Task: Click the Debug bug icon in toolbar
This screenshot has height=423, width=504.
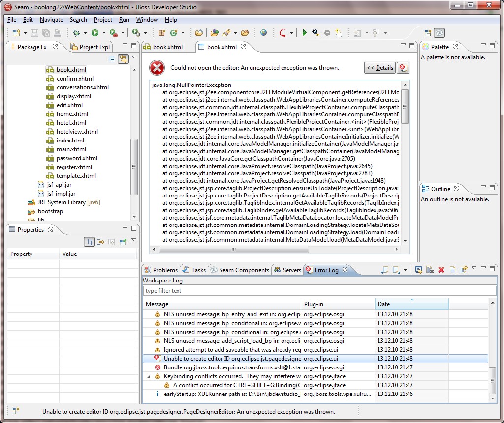Action: click(x=76, y=33)
